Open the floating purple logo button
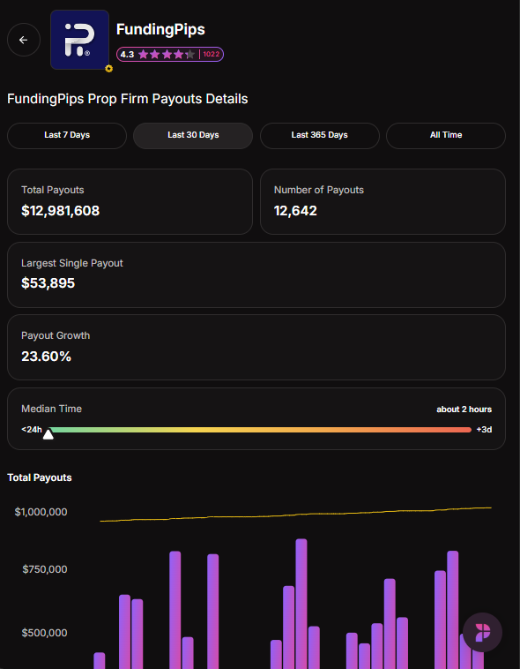Screen dimensions: 520x669 pos(482,632)
